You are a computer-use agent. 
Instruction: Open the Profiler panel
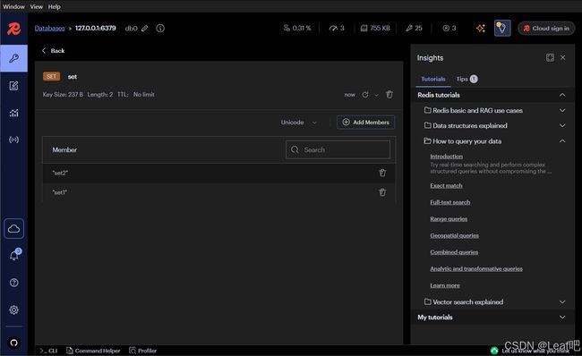pyautogui.click(x=143, y=351)
